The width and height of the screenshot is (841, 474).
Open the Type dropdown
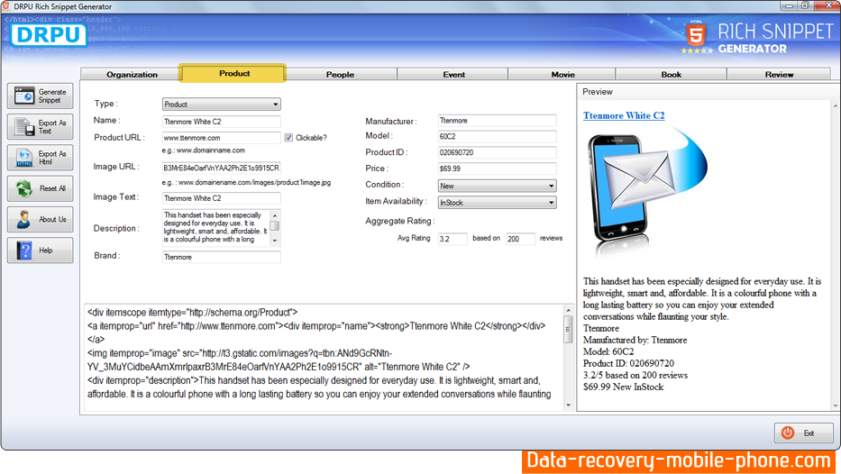[221, 104]
